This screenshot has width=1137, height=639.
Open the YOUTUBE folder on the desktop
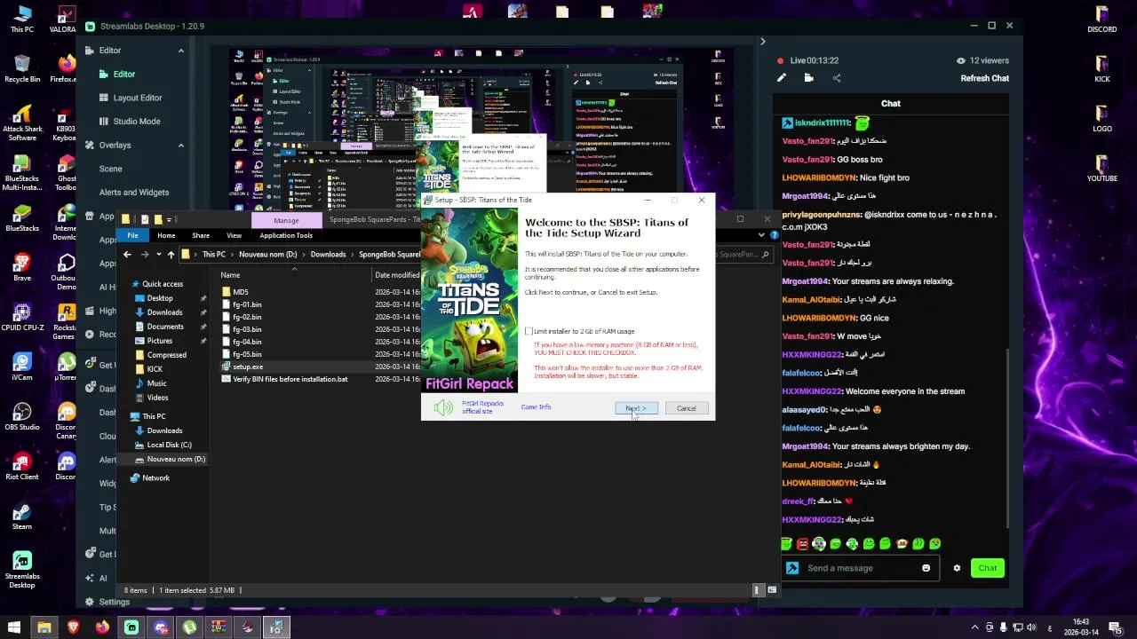1101,167
